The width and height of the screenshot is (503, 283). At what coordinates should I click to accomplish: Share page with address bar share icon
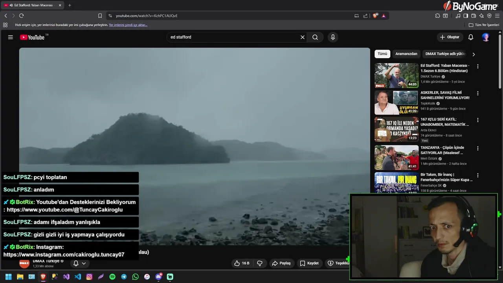coord(365,16)
